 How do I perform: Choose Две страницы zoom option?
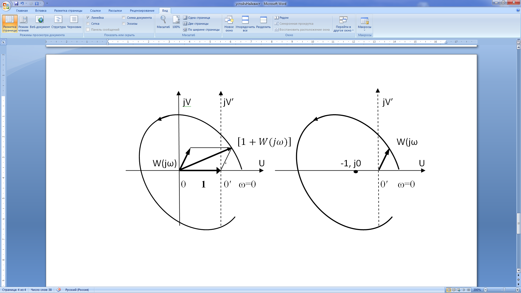pos(196,24)
